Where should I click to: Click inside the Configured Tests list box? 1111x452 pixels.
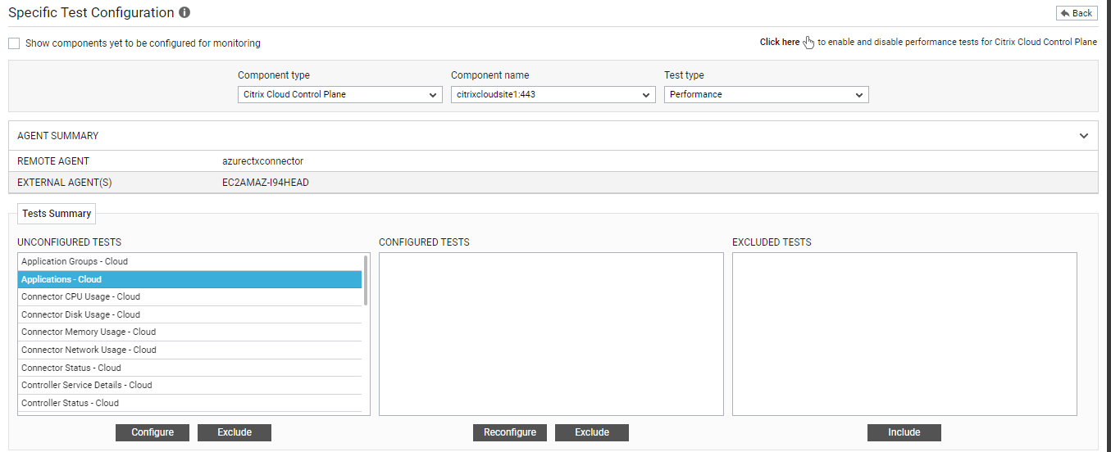tap(551, 334)
